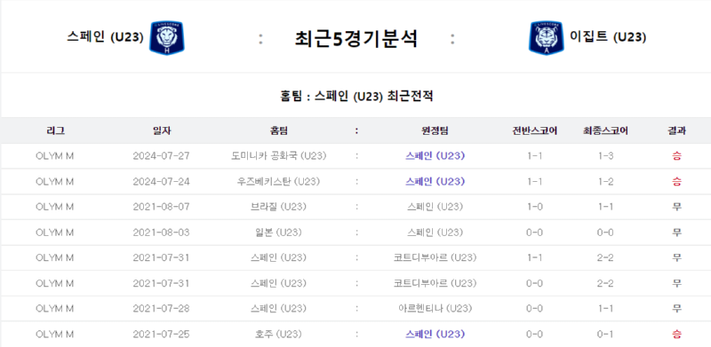Click the 최종스코어 column header

(x=606, y=131)
